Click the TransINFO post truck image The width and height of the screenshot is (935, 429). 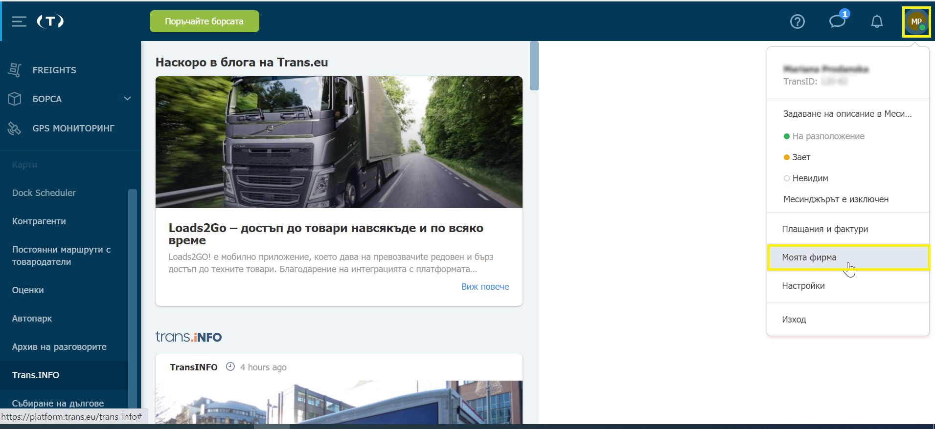pyautogui.click(x=339, y=402)
